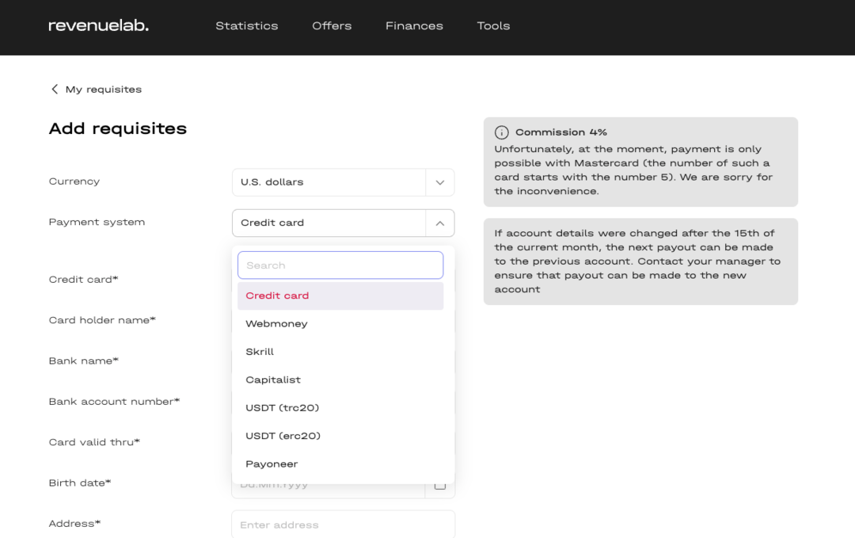The width and height of the screenshot is (855, 538).
Task: Choose Webmoney as payment system
Action: click(276, 324)
